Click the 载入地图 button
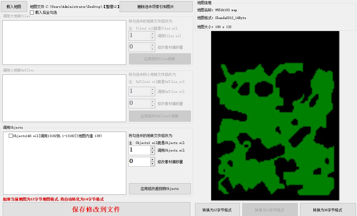This screenshot has width=357, height=216. tap(14, 7)
